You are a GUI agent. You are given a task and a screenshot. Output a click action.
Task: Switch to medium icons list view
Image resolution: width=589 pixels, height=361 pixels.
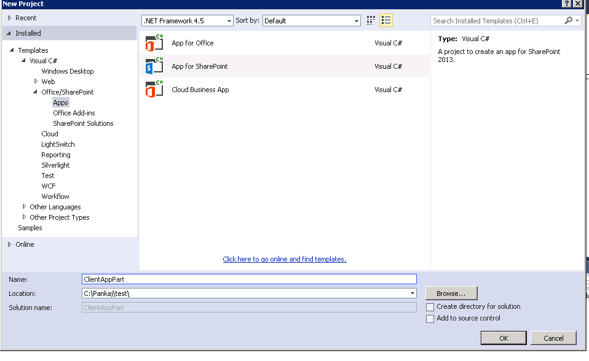point(385,20)
